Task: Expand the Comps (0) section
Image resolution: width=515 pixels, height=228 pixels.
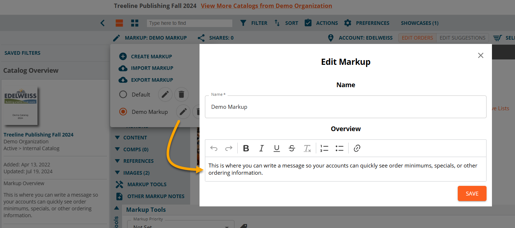Action: click(131, 149)
